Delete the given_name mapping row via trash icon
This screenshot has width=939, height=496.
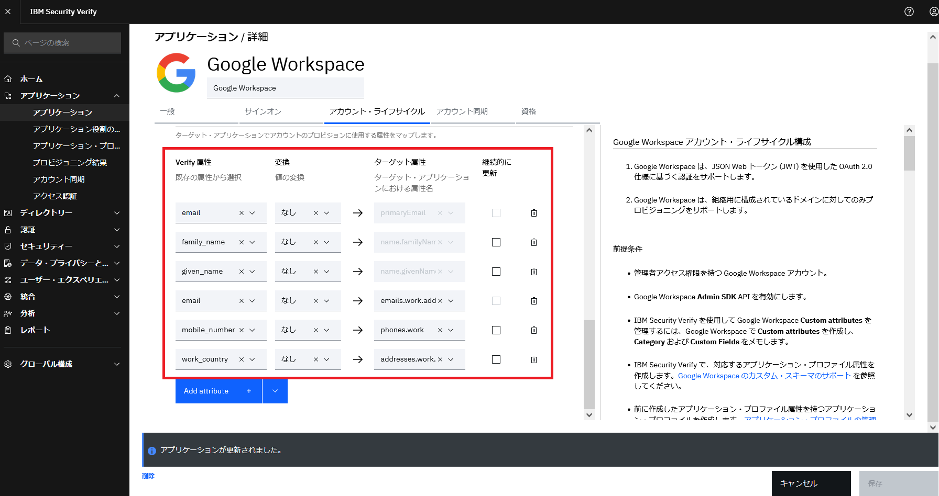[x=534, y=272]
